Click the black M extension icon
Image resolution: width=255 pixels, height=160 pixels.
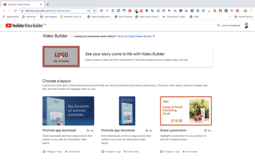click(x=226, y=11)
